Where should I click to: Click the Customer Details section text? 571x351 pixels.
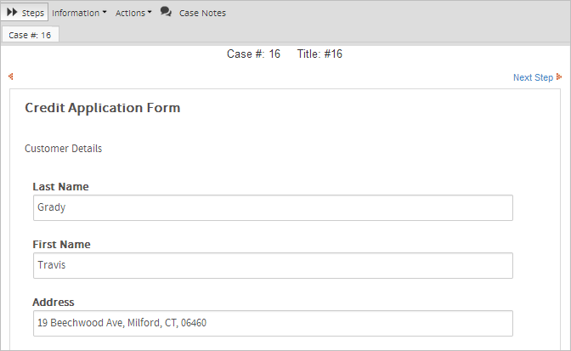click(63, 149)
